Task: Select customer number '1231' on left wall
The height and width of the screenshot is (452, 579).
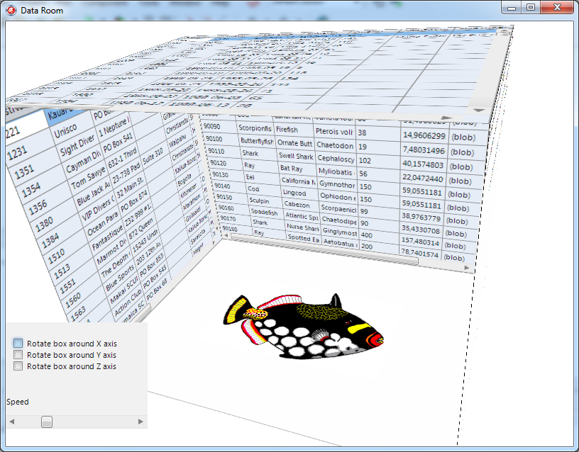Action: coord(17,152)
